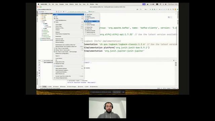Click the rerun icon in Run panel

click(39, 63)
